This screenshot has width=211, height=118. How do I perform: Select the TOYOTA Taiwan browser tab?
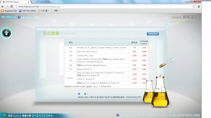[x=15, y=2]
